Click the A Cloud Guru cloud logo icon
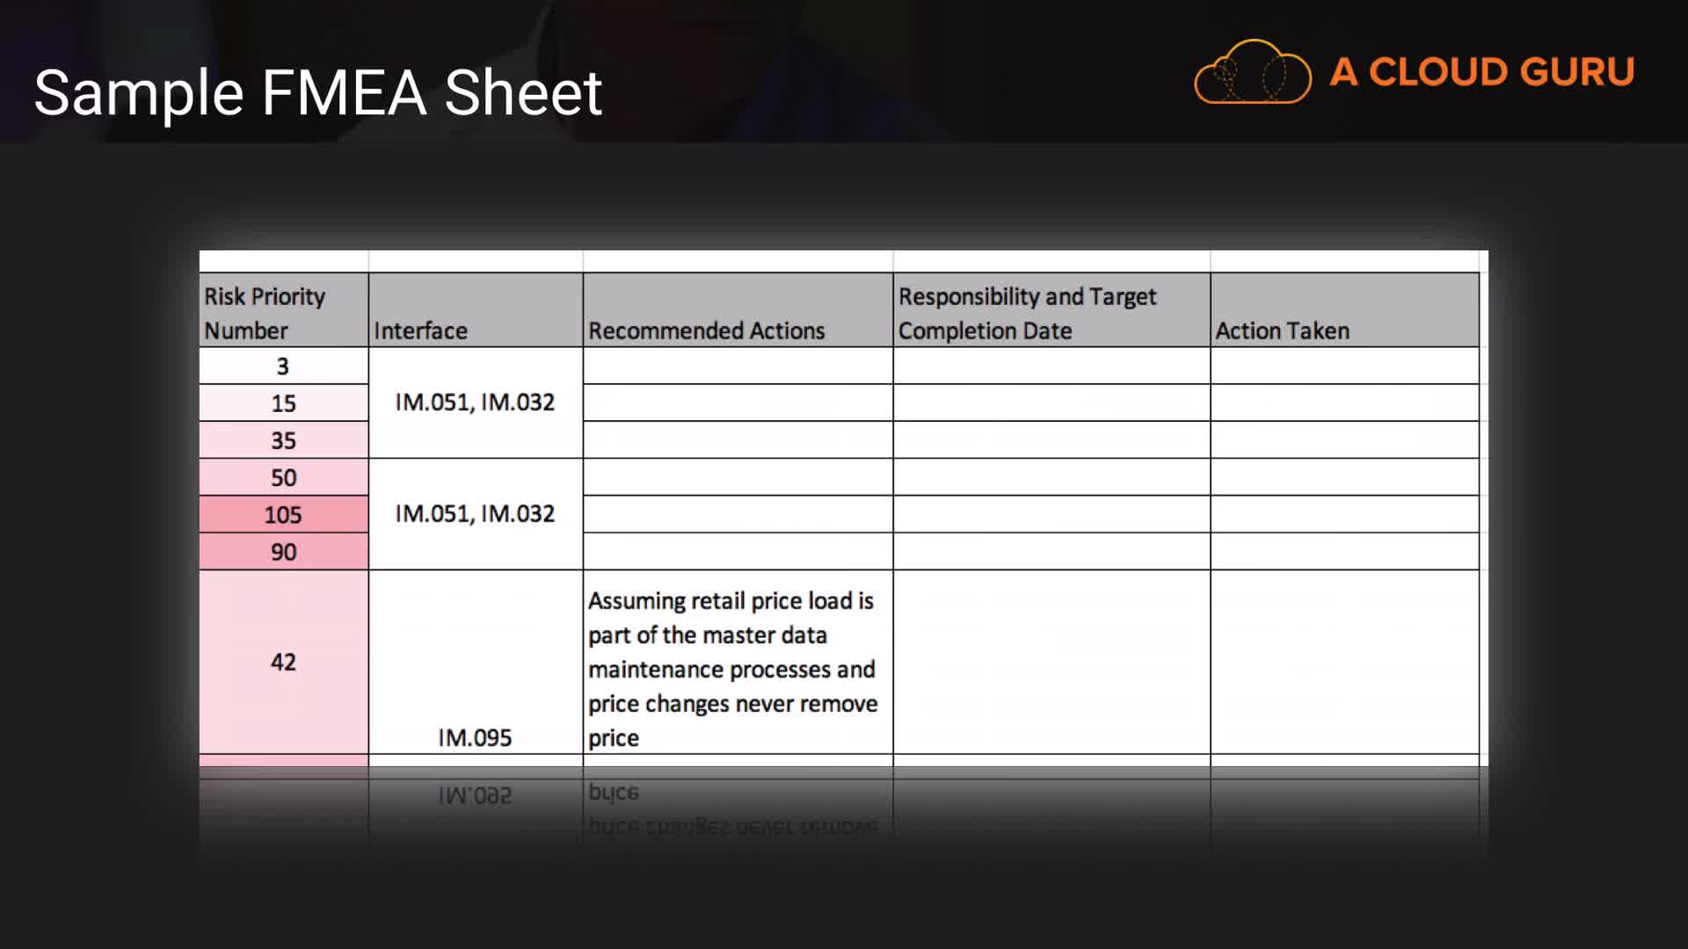This screenshot has height=949, width=1688. [x=1252, y=72]
